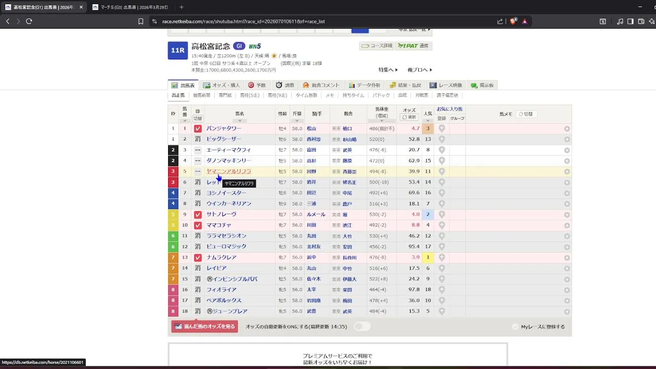
Task: Open memo plus icon on バンジャタワー row
Action: pyautogui.click(x=567, y=129)
